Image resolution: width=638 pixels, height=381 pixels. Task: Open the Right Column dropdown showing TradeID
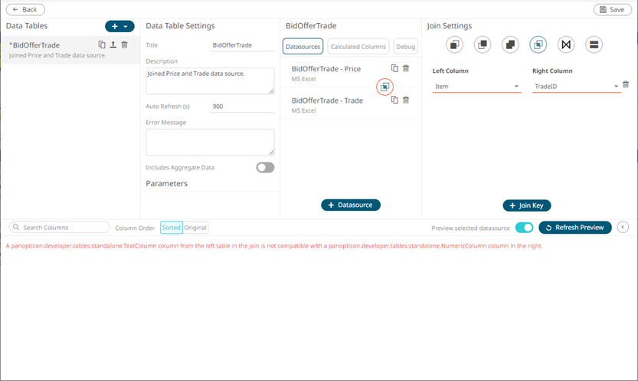click(575, 87)
